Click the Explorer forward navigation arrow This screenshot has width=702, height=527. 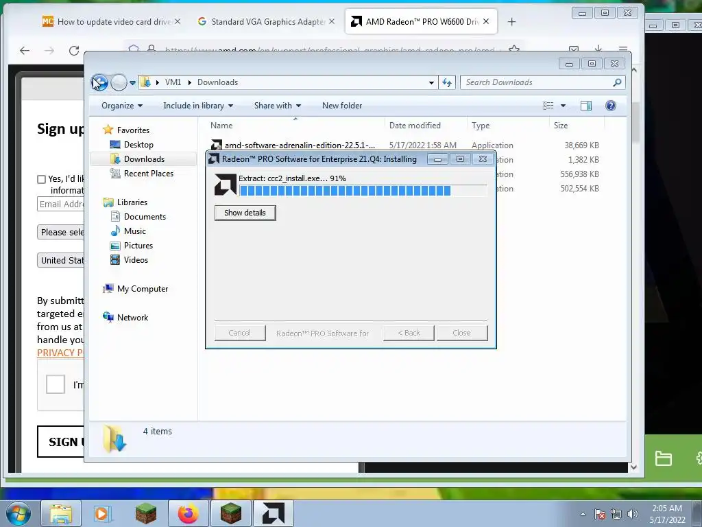point(119,82)
